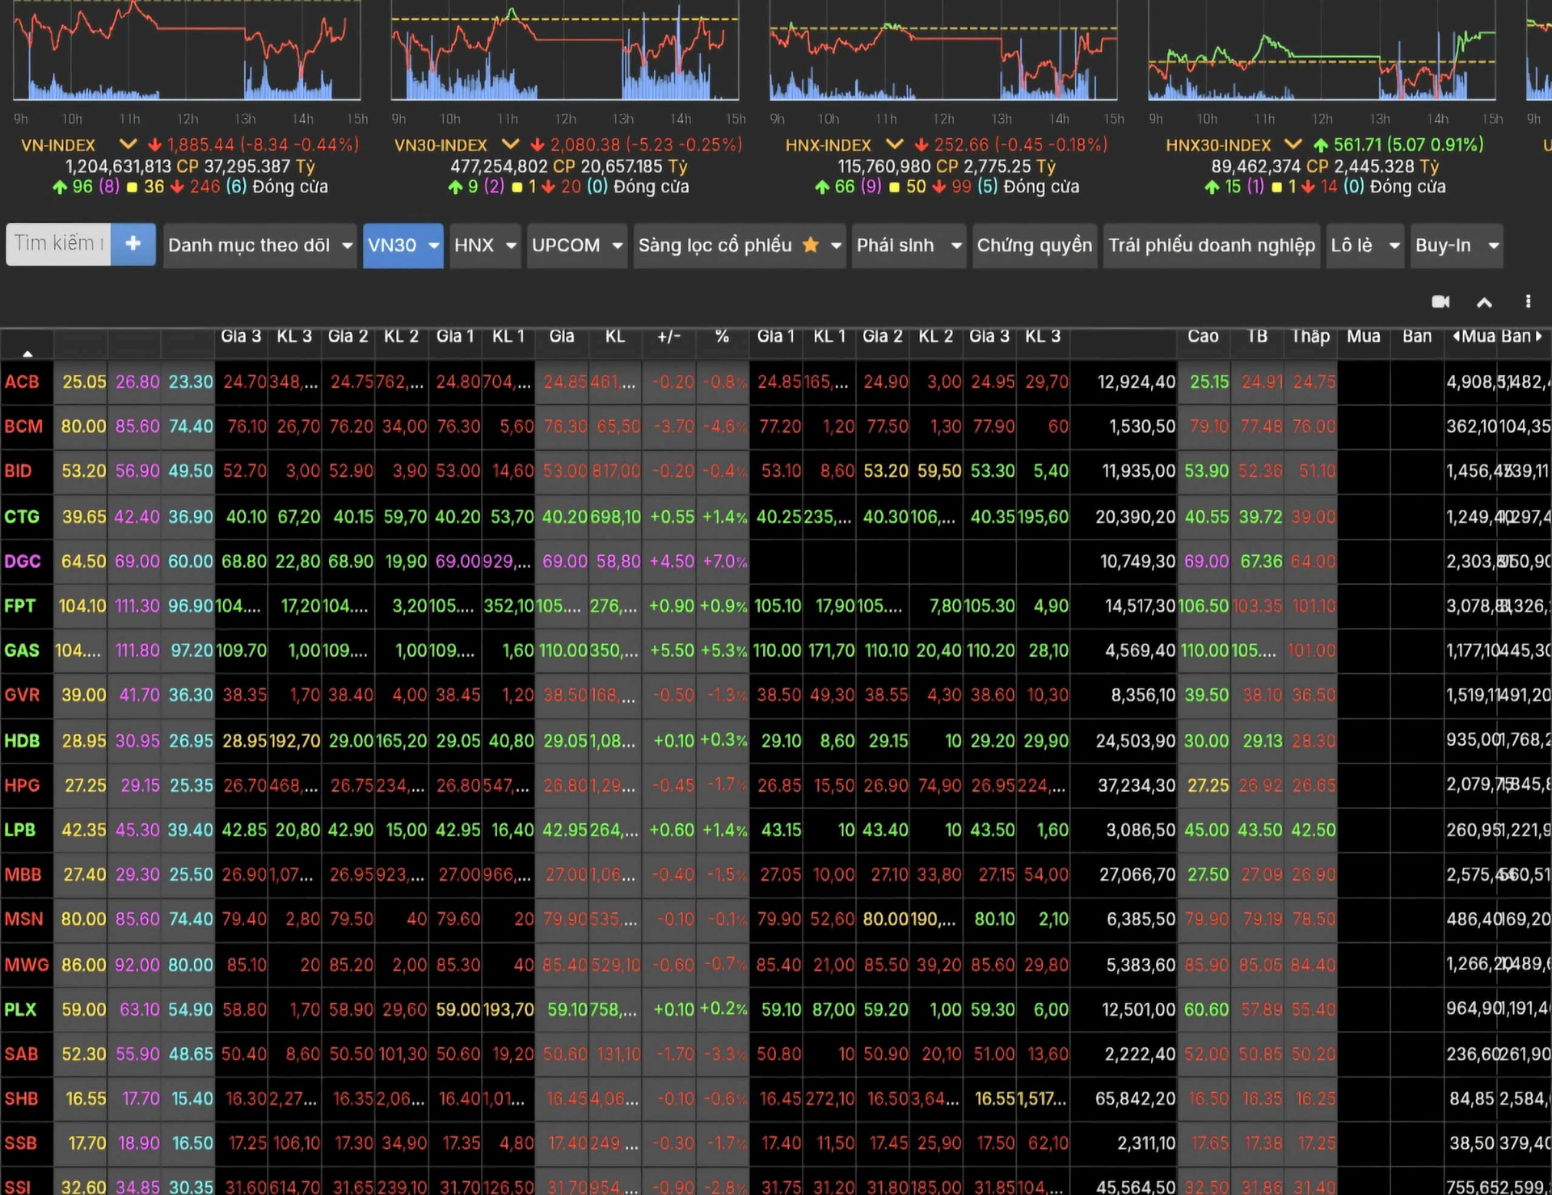Click the Tìm kiếm search field
1552x1195 pixels.
point(58,244)
